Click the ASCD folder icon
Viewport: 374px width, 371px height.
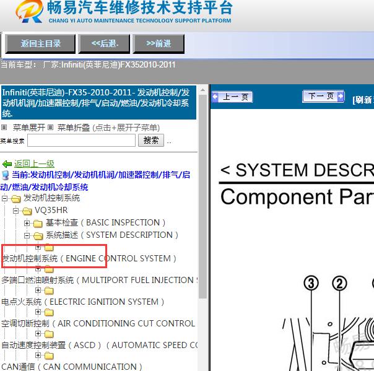[x=49, y=334]
